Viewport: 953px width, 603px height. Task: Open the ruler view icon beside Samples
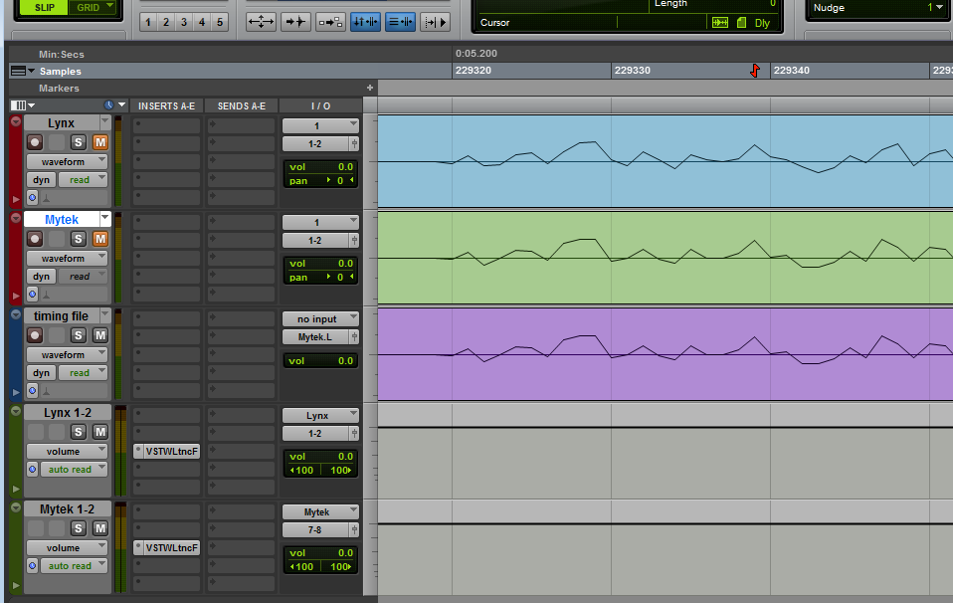23,71
